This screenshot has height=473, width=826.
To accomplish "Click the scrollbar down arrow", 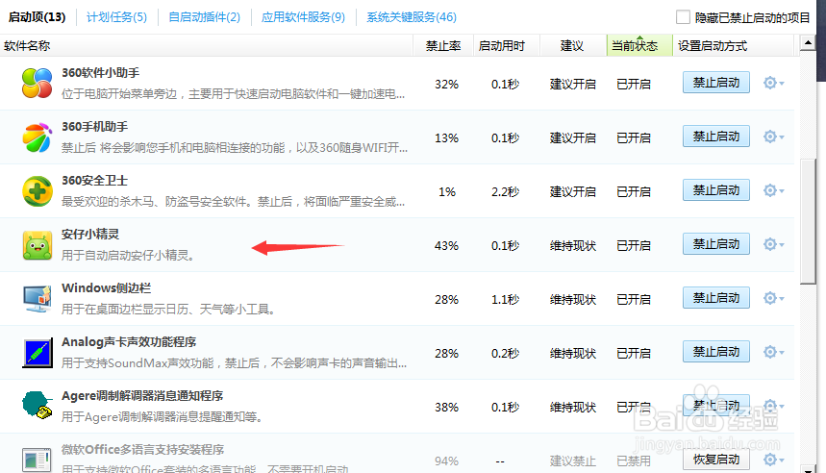I will pyautogui.click(x=808, y=468).
